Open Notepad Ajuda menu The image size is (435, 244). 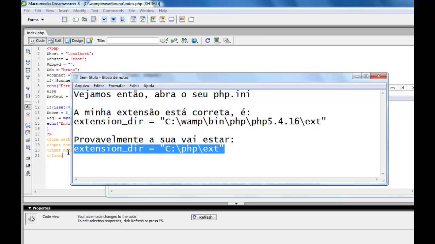(149, 86)
